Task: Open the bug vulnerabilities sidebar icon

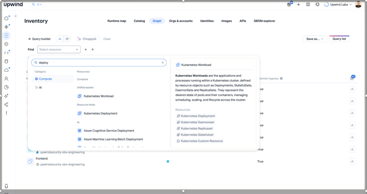Action: tap(6, 61)
